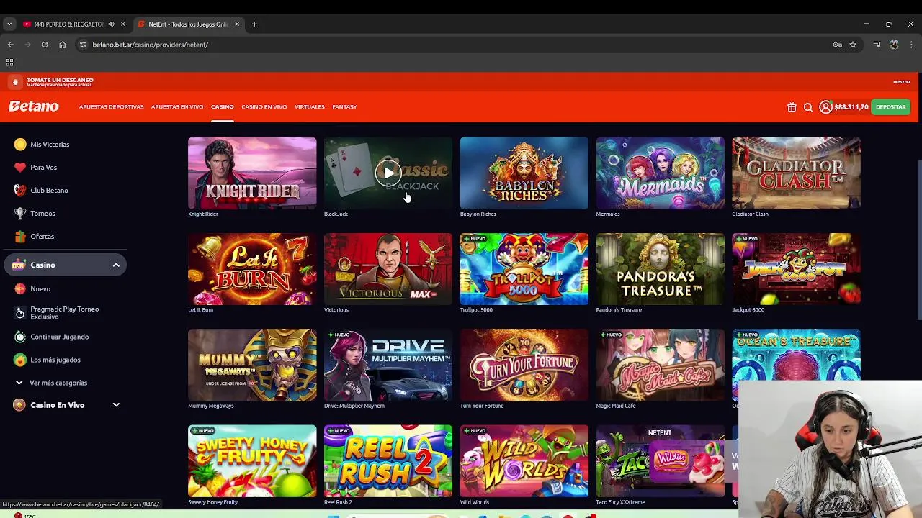Open the gift box rewards icon
922x518 pixels.
coord(792,107)
